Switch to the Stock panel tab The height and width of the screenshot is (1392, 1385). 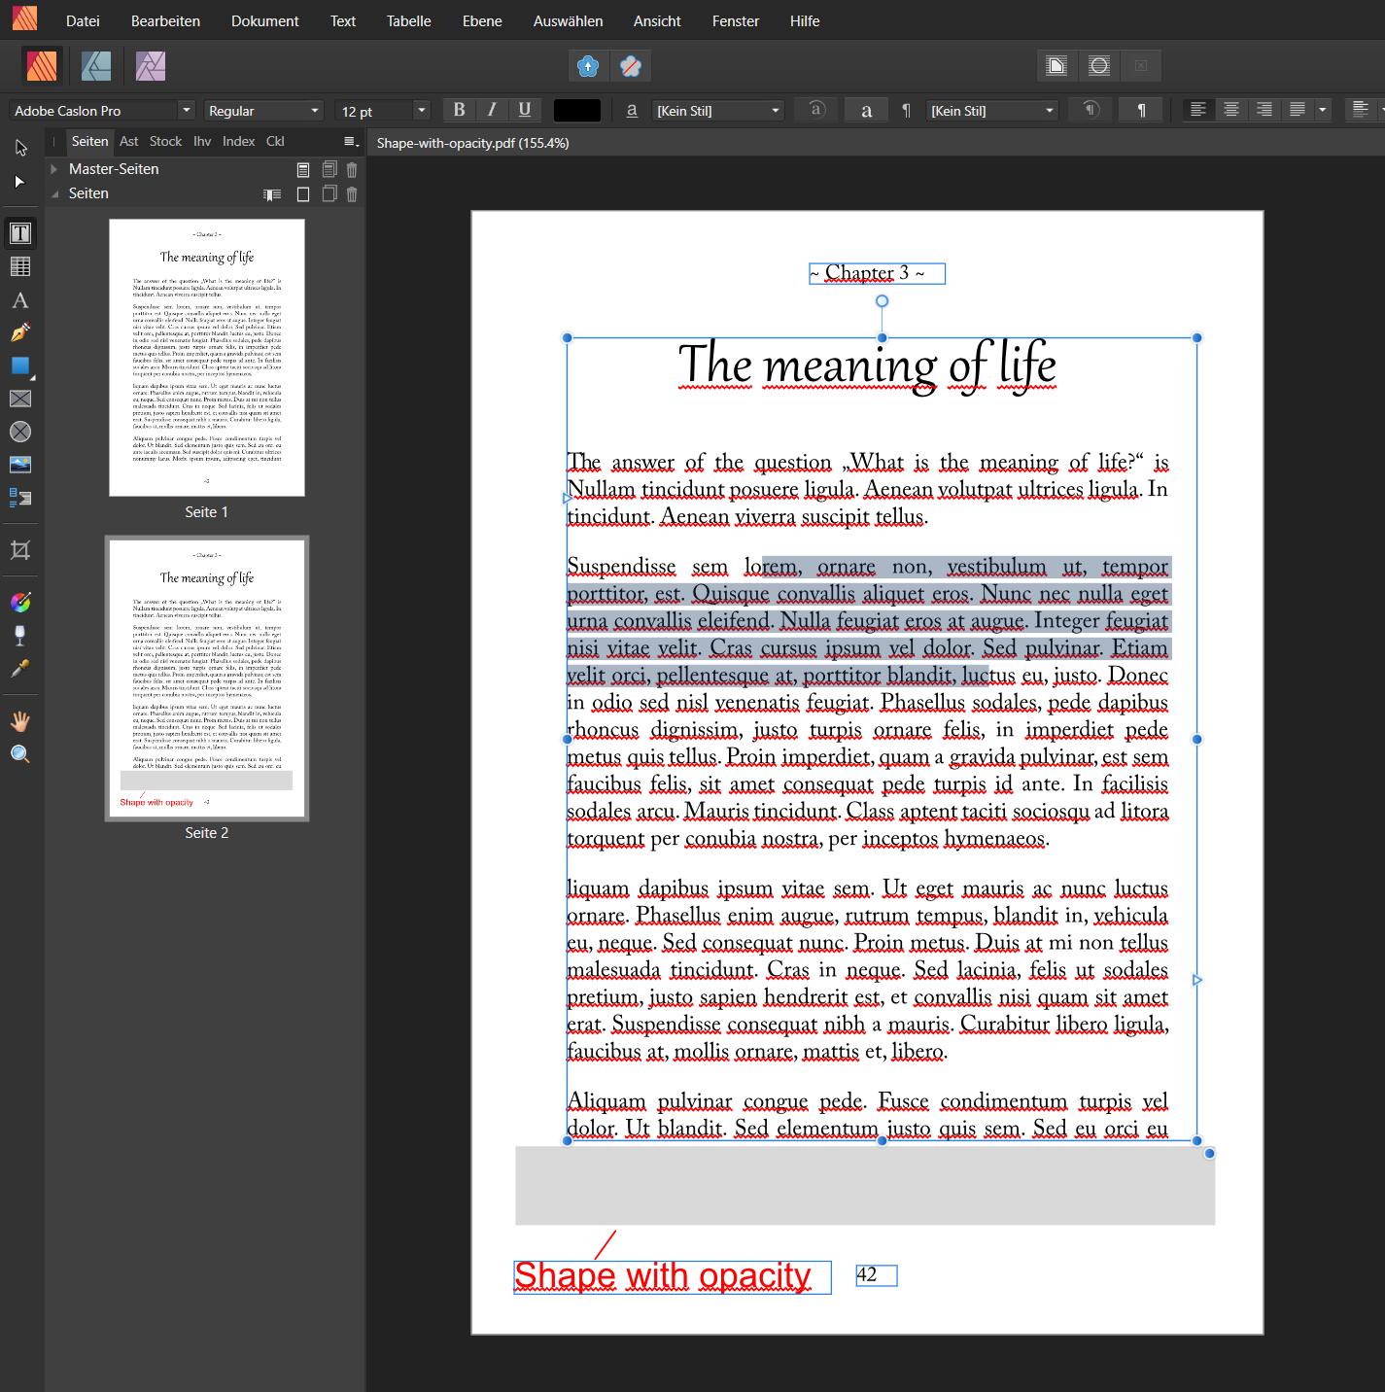coord(165,141)
